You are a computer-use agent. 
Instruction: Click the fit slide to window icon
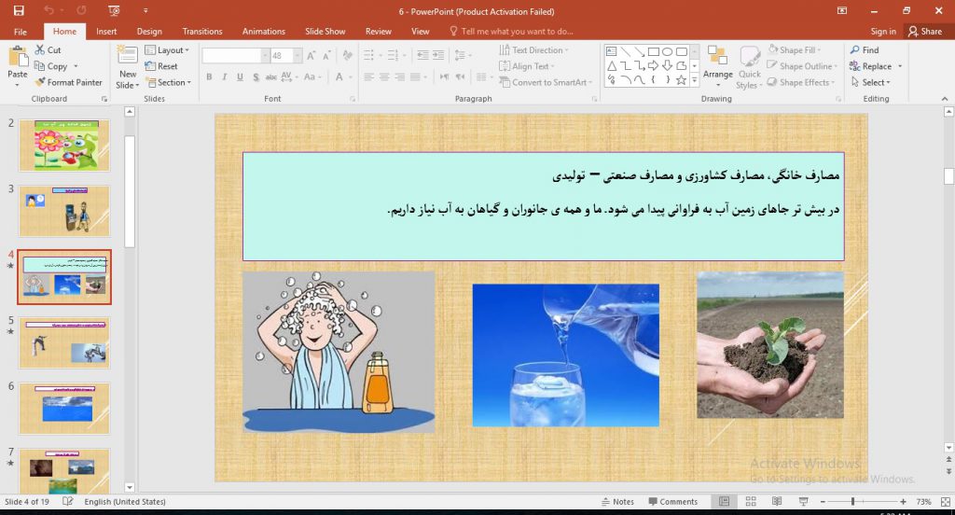tap(942, 502)
